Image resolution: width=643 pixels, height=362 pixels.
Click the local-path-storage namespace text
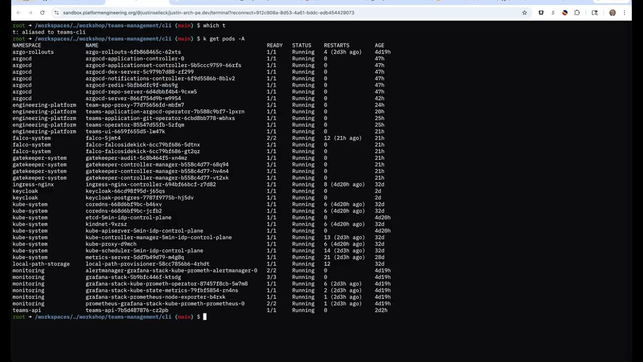pyautogui.click(x=41, y=264)
